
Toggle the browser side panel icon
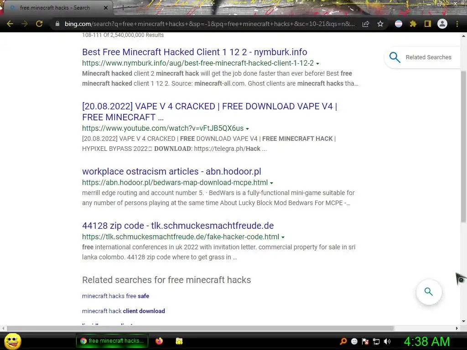[x=428, y=24]
